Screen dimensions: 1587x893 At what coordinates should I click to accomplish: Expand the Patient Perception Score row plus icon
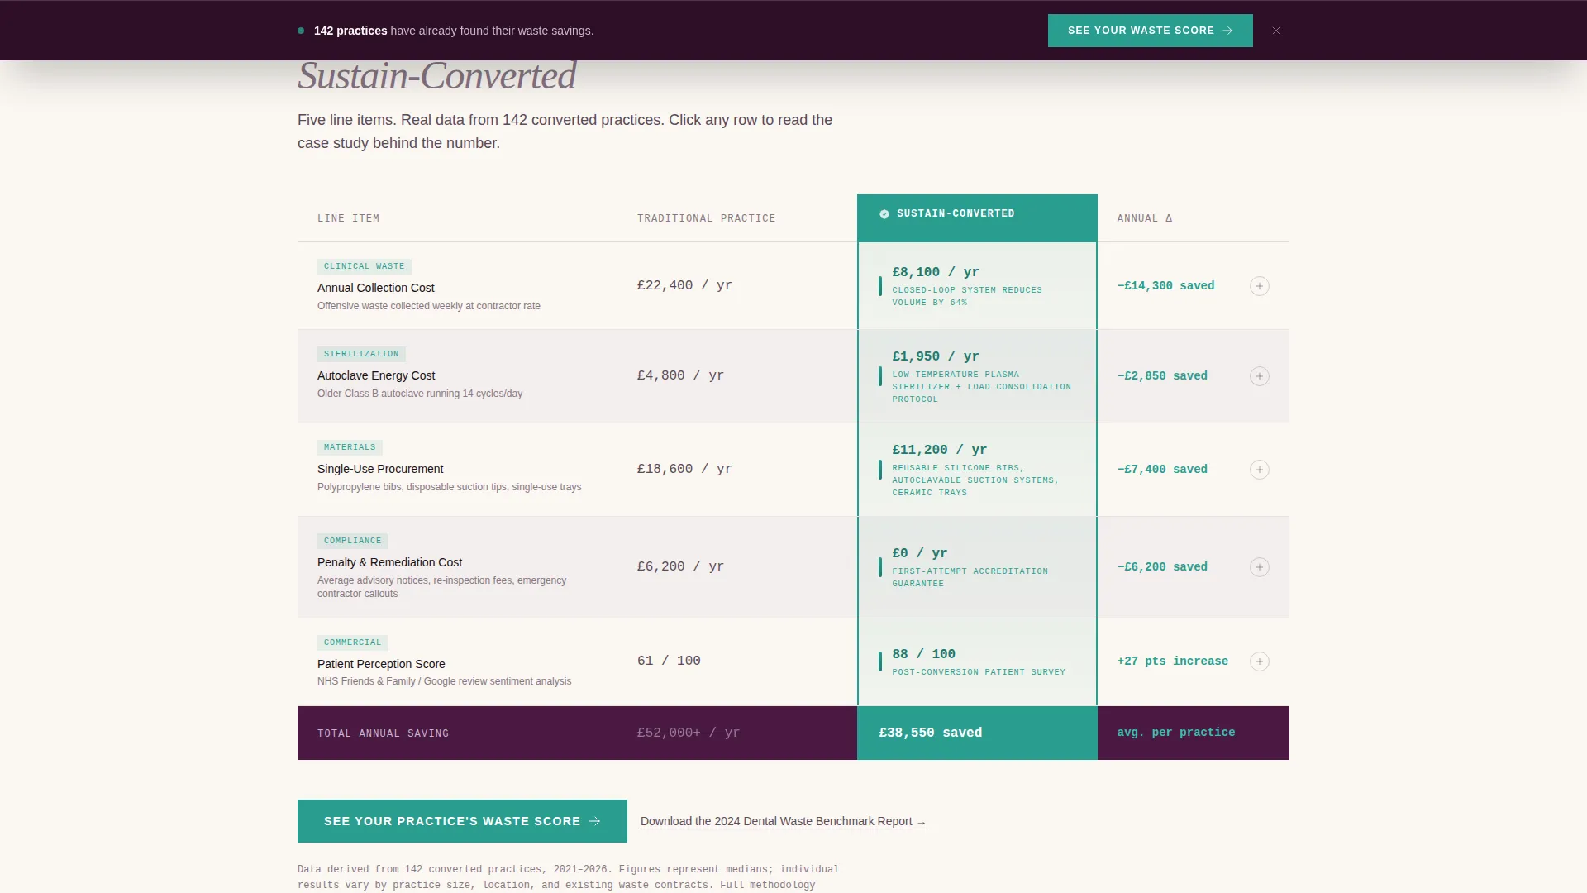pos(1259,661)
